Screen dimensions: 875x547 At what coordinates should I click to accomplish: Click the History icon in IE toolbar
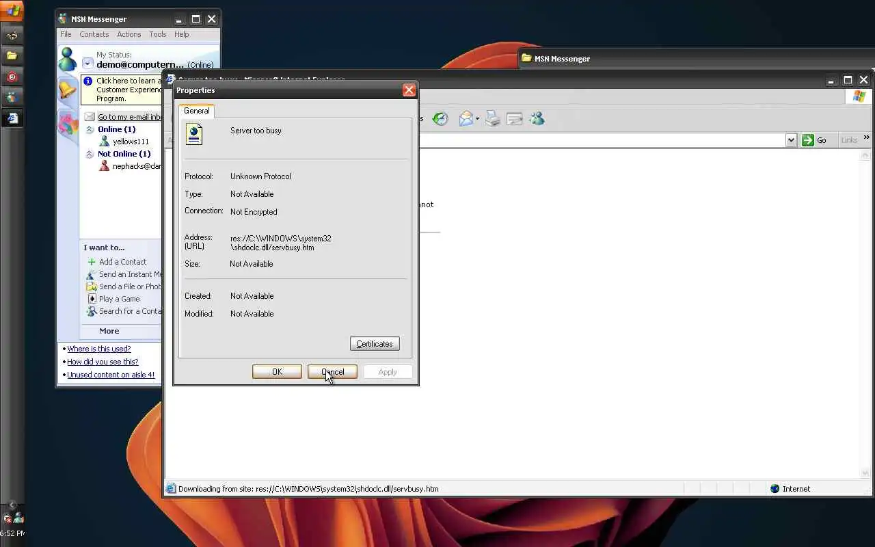[x=440, y=119]
